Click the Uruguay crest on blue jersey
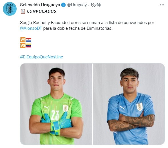168x148 pixels. [139, 106]
